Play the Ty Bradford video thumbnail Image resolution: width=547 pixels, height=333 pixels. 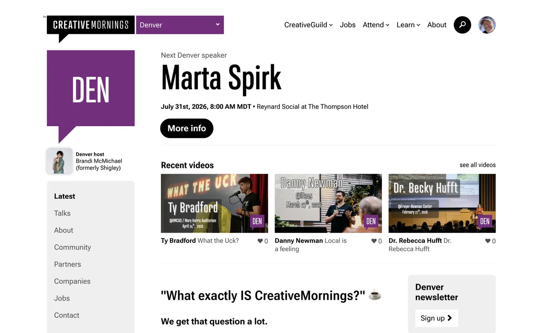point(214,203)
